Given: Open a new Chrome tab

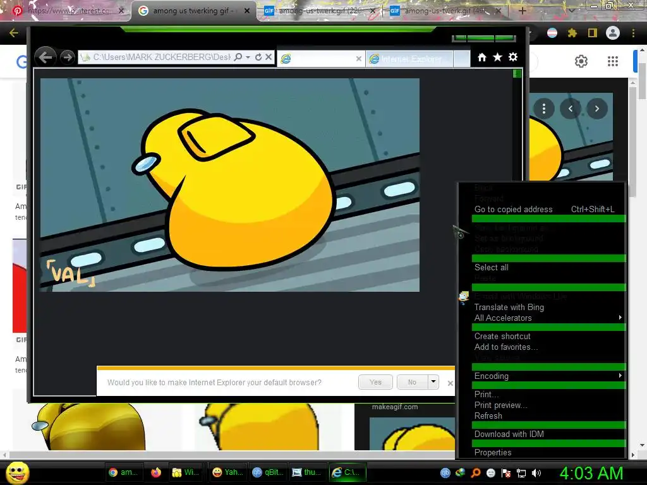Looking at the screenshot, I should pos(522,11).
